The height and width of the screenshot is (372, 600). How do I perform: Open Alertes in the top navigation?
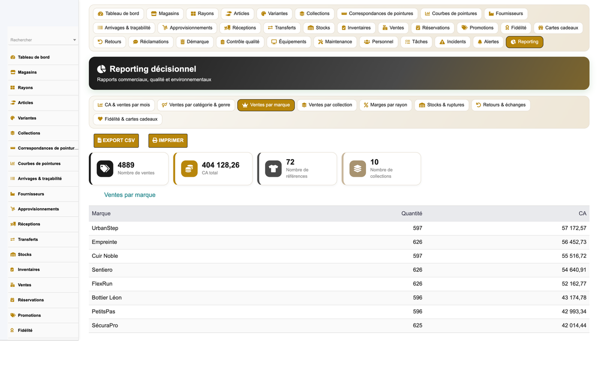tap(488, 42)
